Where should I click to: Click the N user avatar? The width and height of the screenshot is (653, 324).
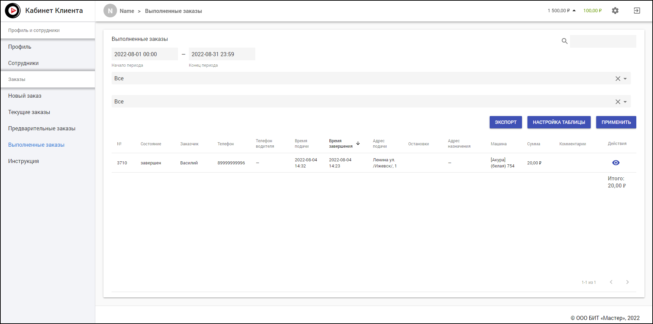click(x=110, y=11)
